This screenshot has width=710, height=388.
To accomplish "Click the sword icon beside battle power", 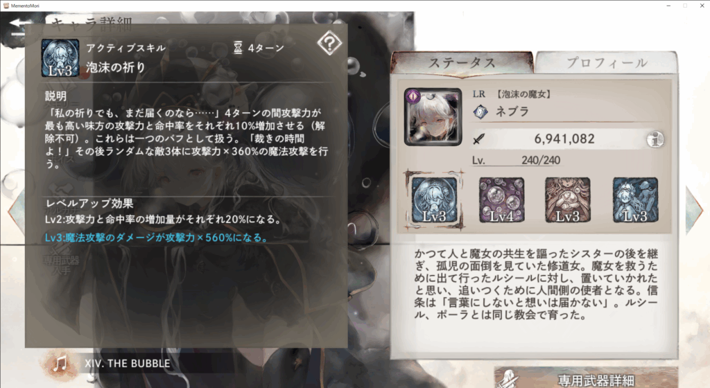I will coord(478,139).
